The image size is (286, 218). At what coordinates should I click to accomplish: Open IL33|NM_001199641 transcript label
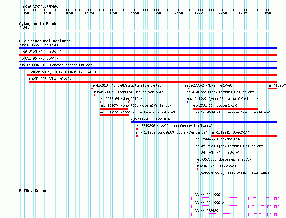click(207, 195)
